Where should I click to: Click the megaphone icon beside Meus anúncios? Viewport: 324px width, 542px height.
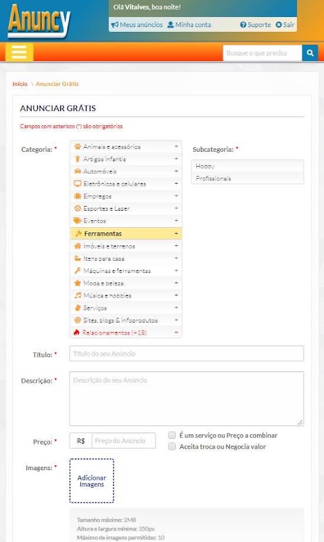coord(114,24)
